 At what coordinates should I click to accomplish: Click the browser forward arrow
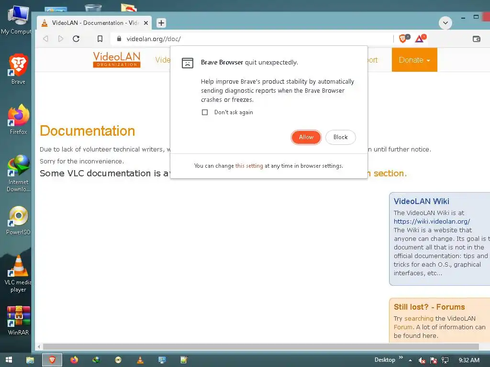[x=61, y=39]
